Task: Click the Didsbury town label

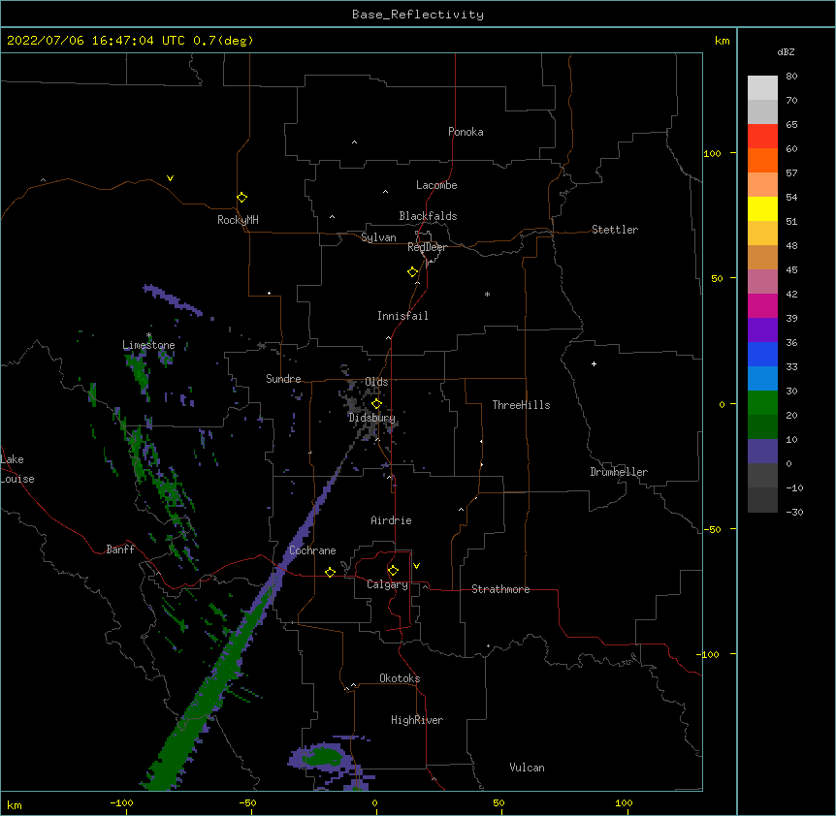Action: (x=371, y=418)
